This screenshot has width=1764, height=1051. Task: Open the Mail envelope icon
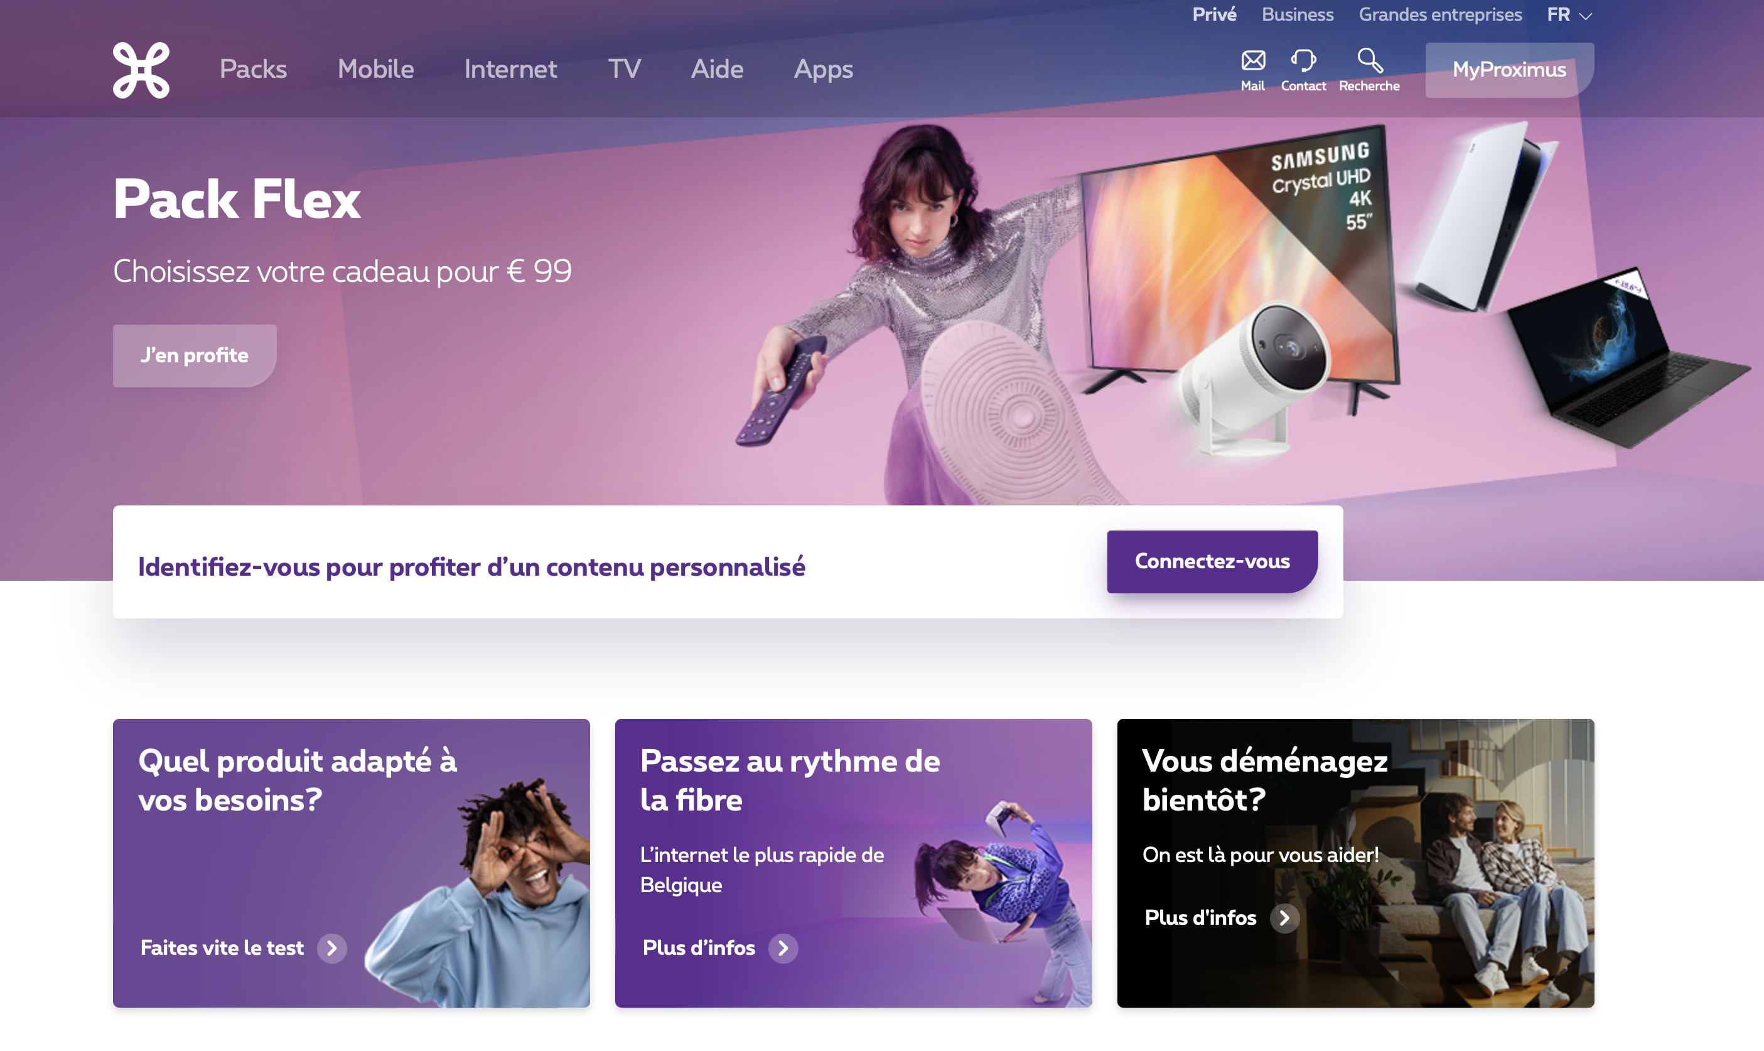pos(1253,60)
